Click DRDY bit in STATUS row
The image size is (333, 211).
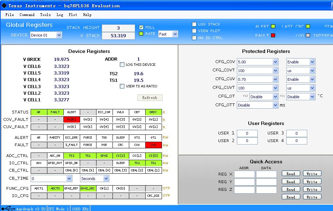point(153,112)
